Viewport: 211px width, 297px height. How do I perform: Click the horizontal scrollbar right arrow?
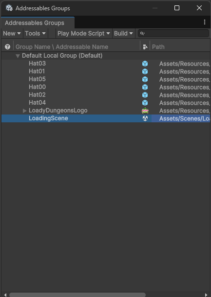pyautogui.click(x=206, y=295)
